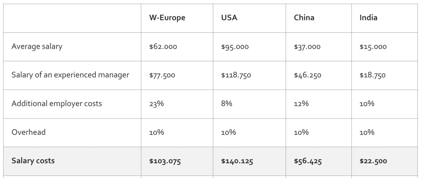Screen dimensions: 422x178
Task: Select the Overhead row label
Action: (28, 132)
